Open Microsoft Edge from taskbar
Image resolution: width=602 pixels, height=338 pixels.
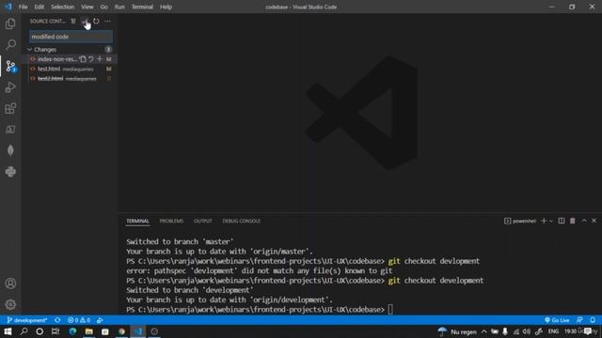72,331
